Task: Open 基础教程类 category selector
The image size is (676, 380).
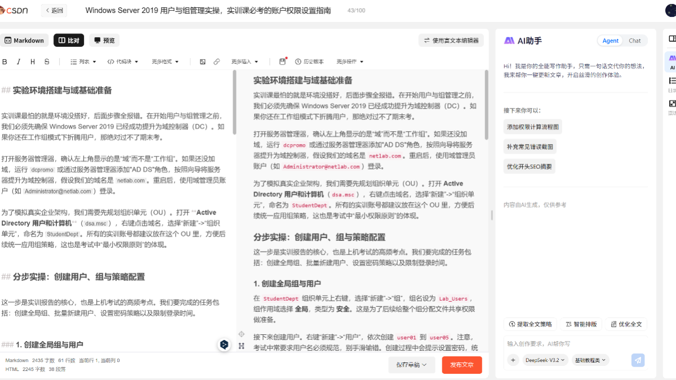Action: point(591,360)
